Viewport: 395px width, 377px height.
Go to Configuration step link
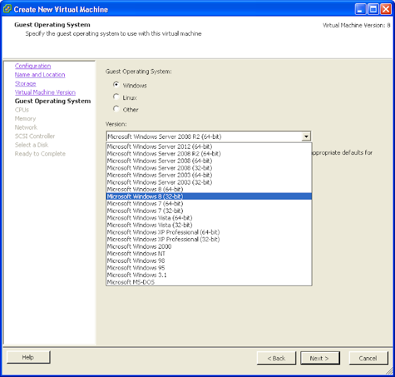pyautogui.click(x=33, y=66)
